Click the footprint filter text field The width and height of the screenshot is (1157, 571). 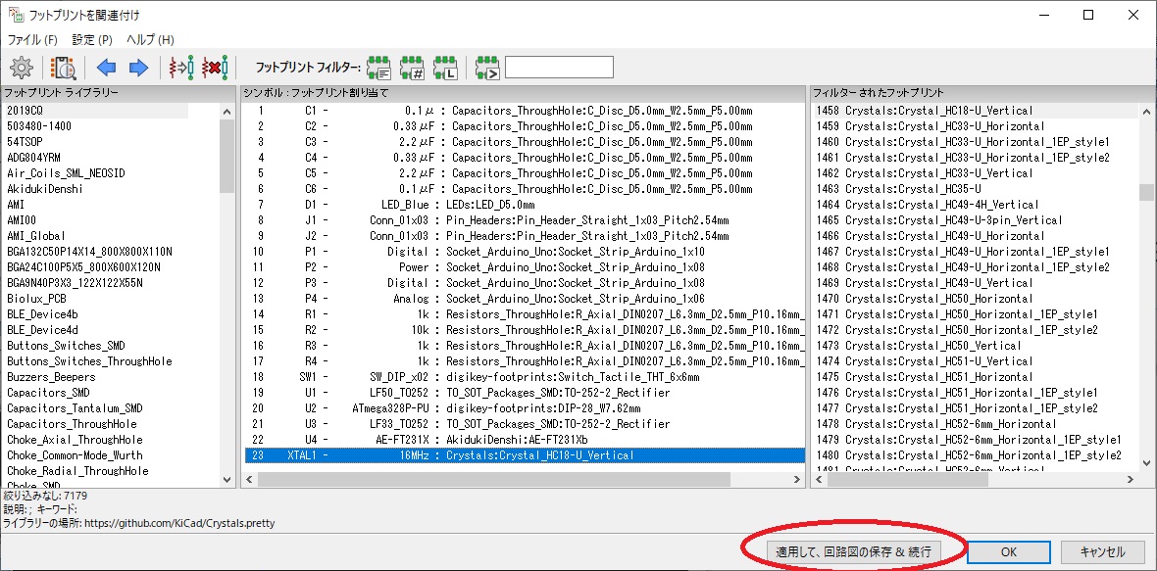(559, 68)
